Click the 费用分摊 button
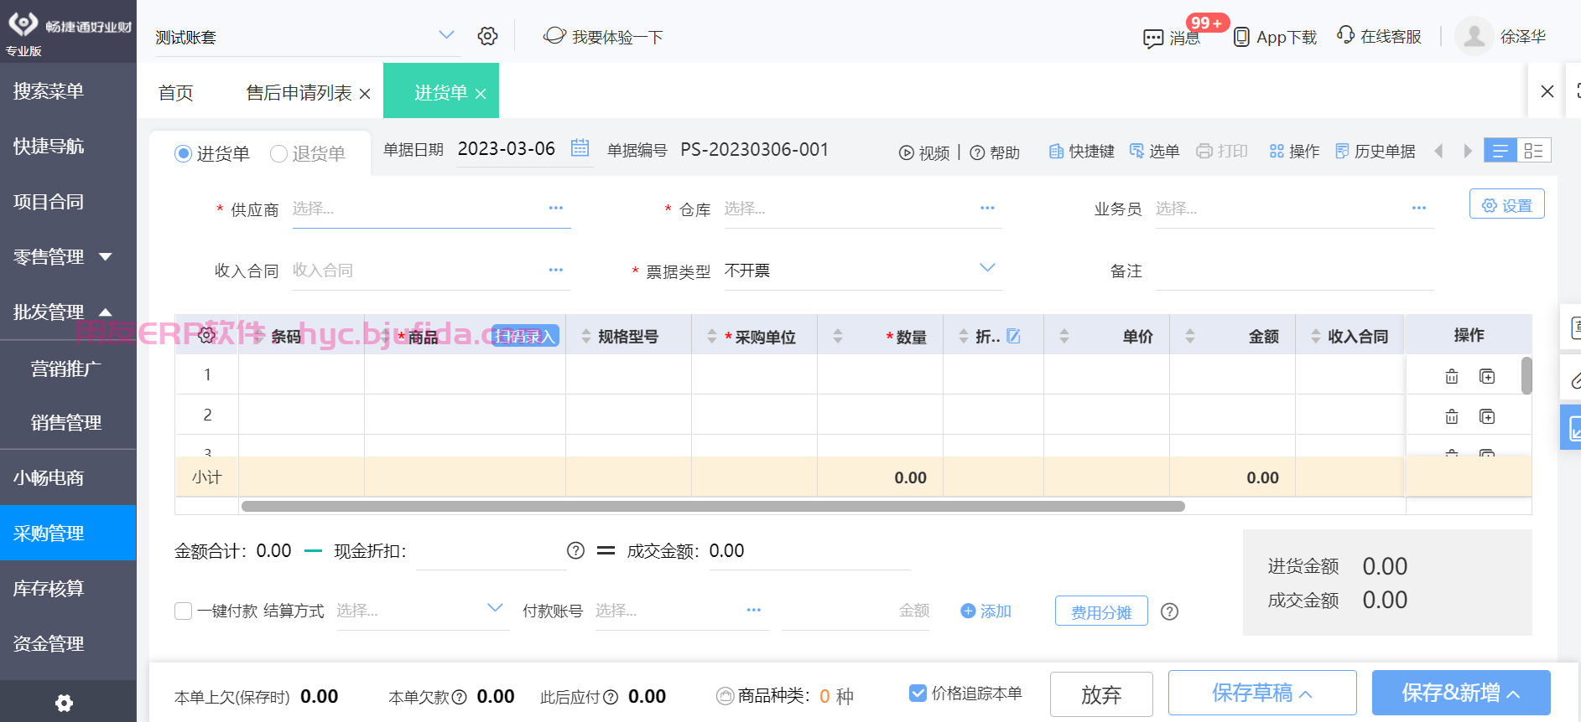 (x=1101, y=611)
